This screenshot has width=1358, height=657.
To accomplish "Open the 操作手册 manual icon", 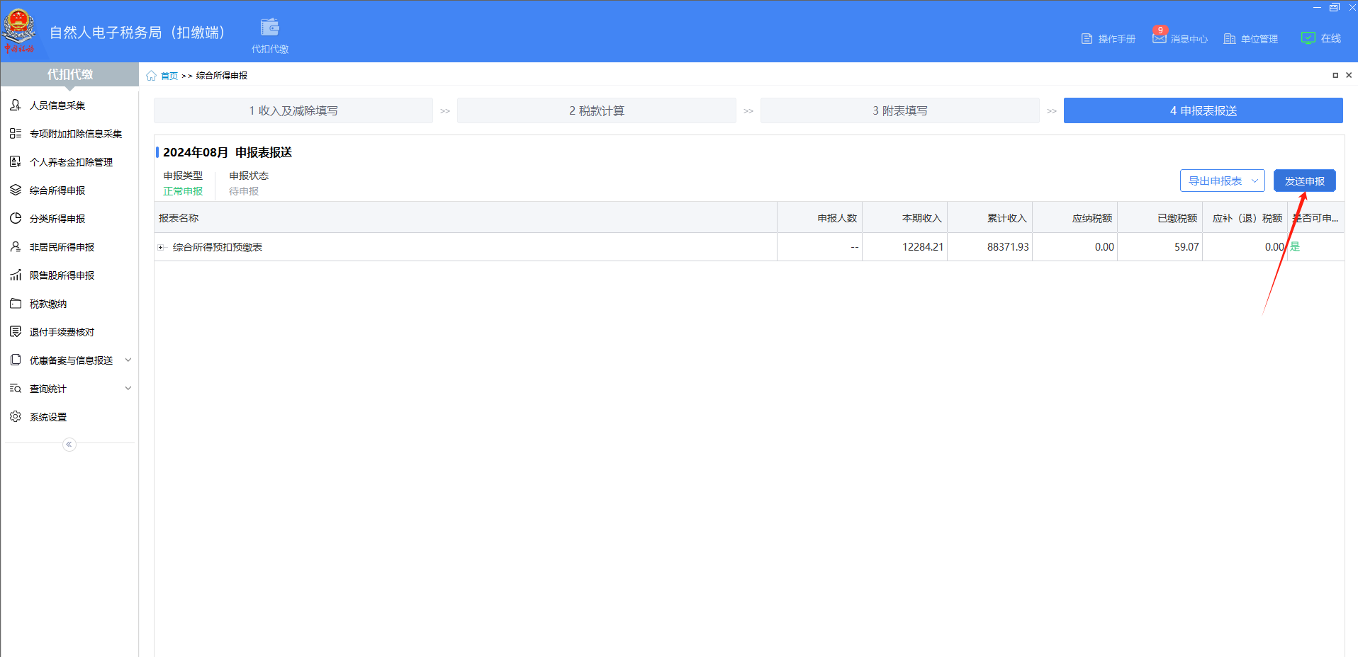I will tap(1087, 39).
